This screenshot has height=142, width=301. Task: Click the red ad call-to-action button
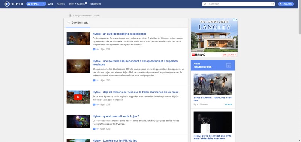pos(230,54)
